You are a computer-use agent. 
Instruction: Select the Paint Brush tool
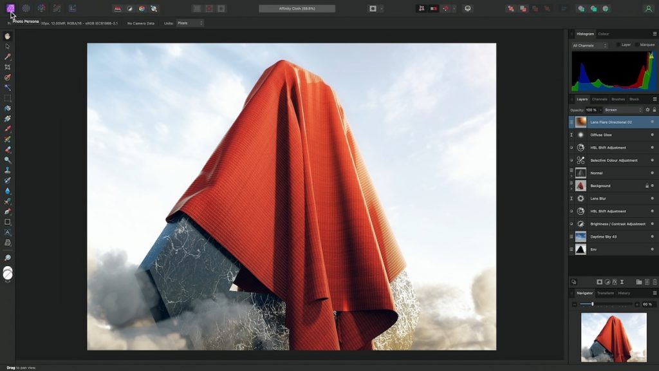(8, 129)
